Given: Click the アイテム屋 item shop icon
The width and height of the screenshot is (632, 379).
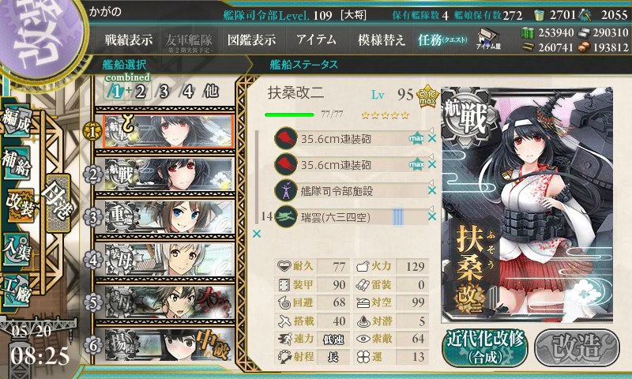Looking at the screenshot, I should [488, 39].
